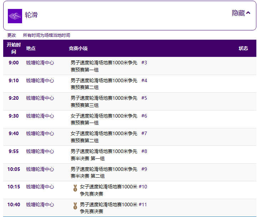Click event number #11

[143, 204]
